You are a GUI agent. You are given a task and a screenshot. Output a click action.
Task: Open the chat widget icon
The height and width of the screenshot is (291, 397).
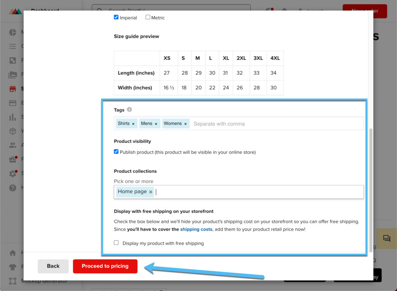click(x=386, y=238)
